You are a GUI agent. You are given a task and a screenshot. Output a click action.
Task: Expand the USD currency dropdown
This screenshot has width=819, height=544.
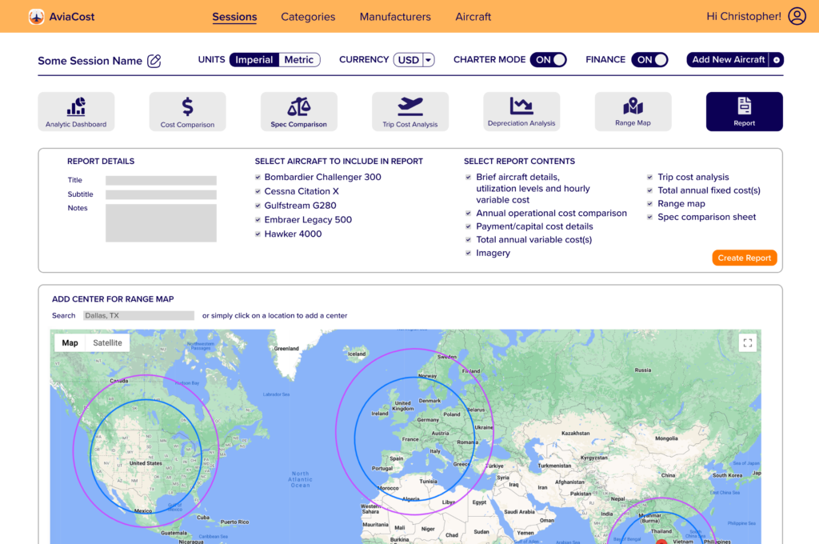428,60
